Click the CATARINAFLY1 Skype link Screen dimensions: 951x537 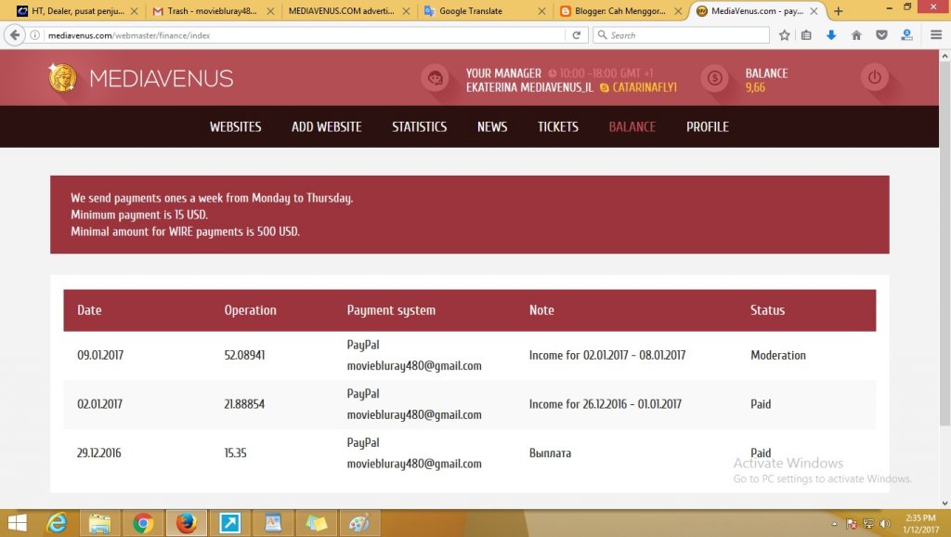pos(645,88)
